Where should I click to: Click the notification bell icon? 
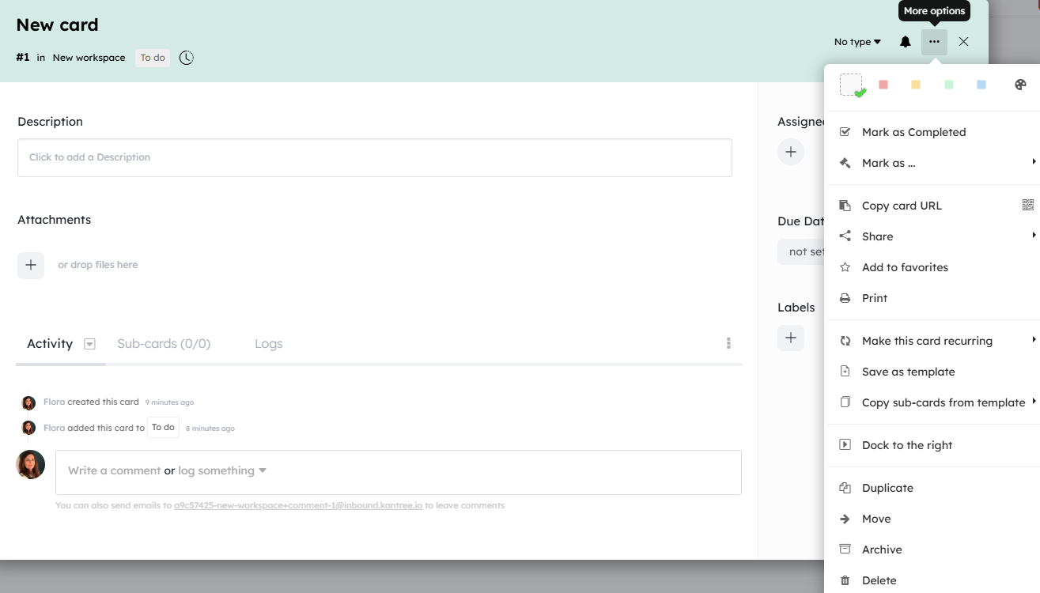click(x=906, y=42)
